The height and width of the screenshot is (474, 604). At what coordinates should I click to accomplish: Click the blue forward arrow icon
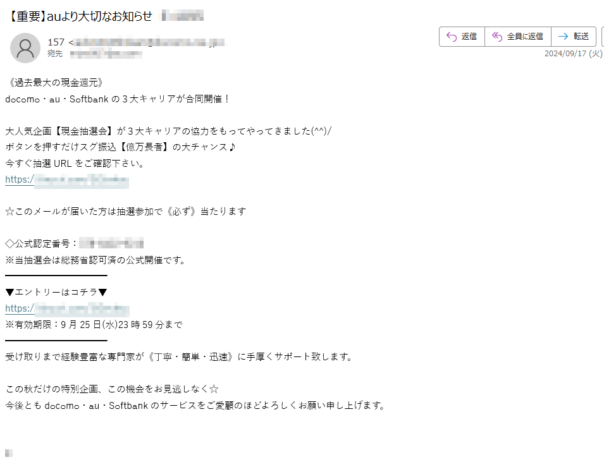pyautogui.click(x=563, y=37)
